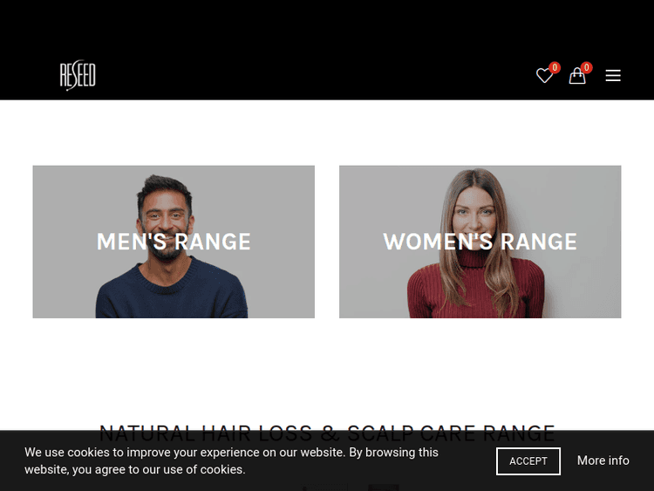Open the Women's Range banner
The image size is (654, 491).
[x=480, y=242]
